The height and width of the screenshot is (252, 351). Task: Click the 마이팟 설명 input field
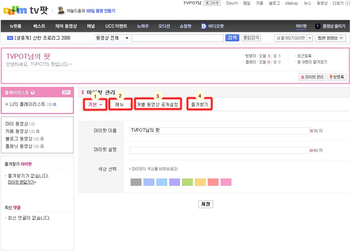(219, 150)
